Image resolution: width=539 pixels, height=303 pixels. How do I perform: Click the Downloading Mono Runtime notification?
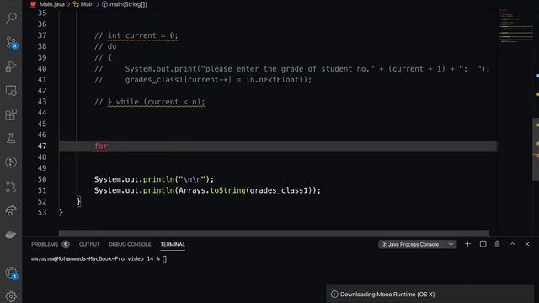click(x=430, y=294)
